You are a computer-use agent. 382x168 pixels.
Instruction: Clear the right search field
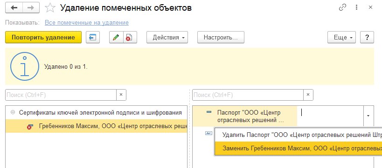[308, 95]
